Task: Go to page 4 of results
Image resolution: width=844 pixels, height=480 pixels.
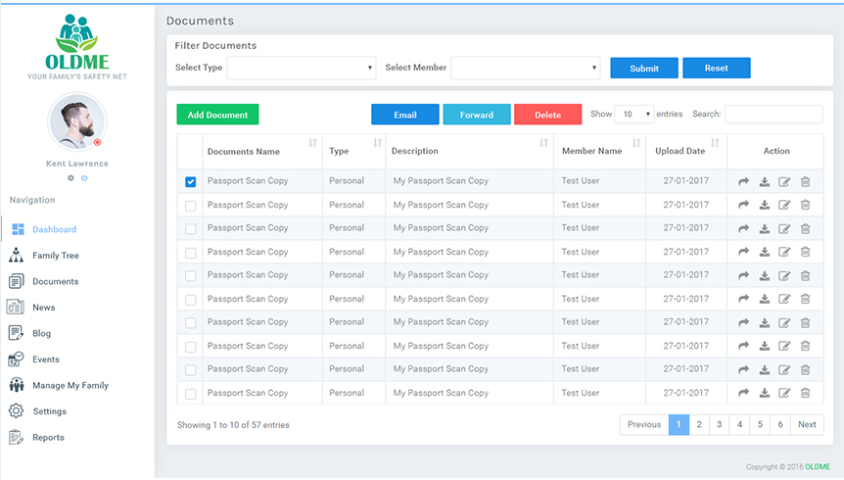Action: coord(739,424)
